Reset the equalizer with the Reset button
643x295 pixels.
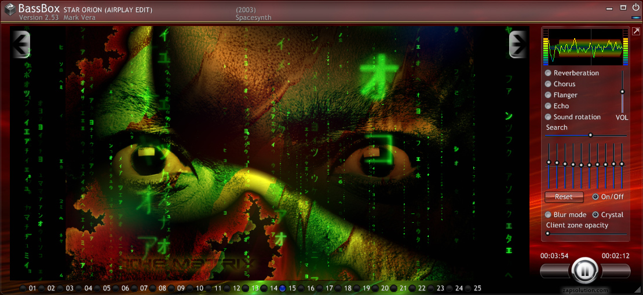click(x=564, y=197)
